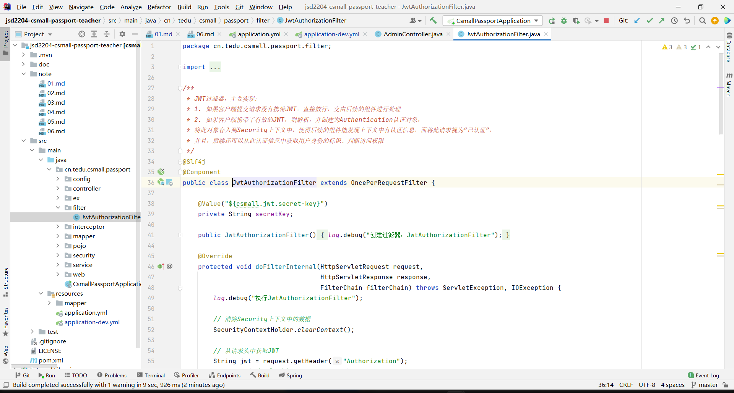Image resolution: width=734 pixels, height=393 pixels.
Task: Close the application-dev.yml tab
Action: [365, 34]
